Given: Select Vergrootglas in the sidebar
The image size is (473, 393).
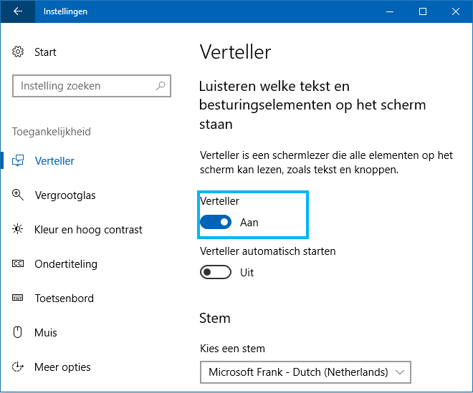Looking at the screenshot, I should pos(65,195).
